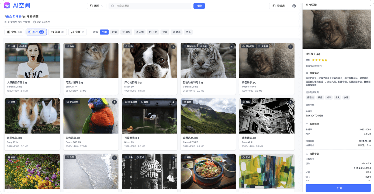Click the 未命名搜索 search input field
The height and width of the screenshot is (194, 374).
pyautogui.click(x=151, y=6)
